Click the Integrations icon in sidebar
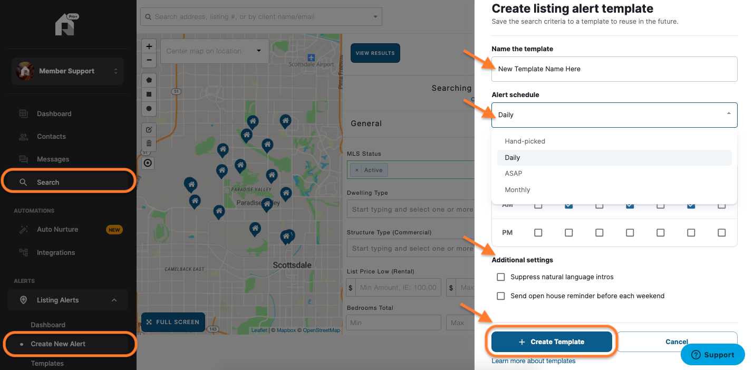The width and height of the screenshot is (754, 370). coord(23,252)
